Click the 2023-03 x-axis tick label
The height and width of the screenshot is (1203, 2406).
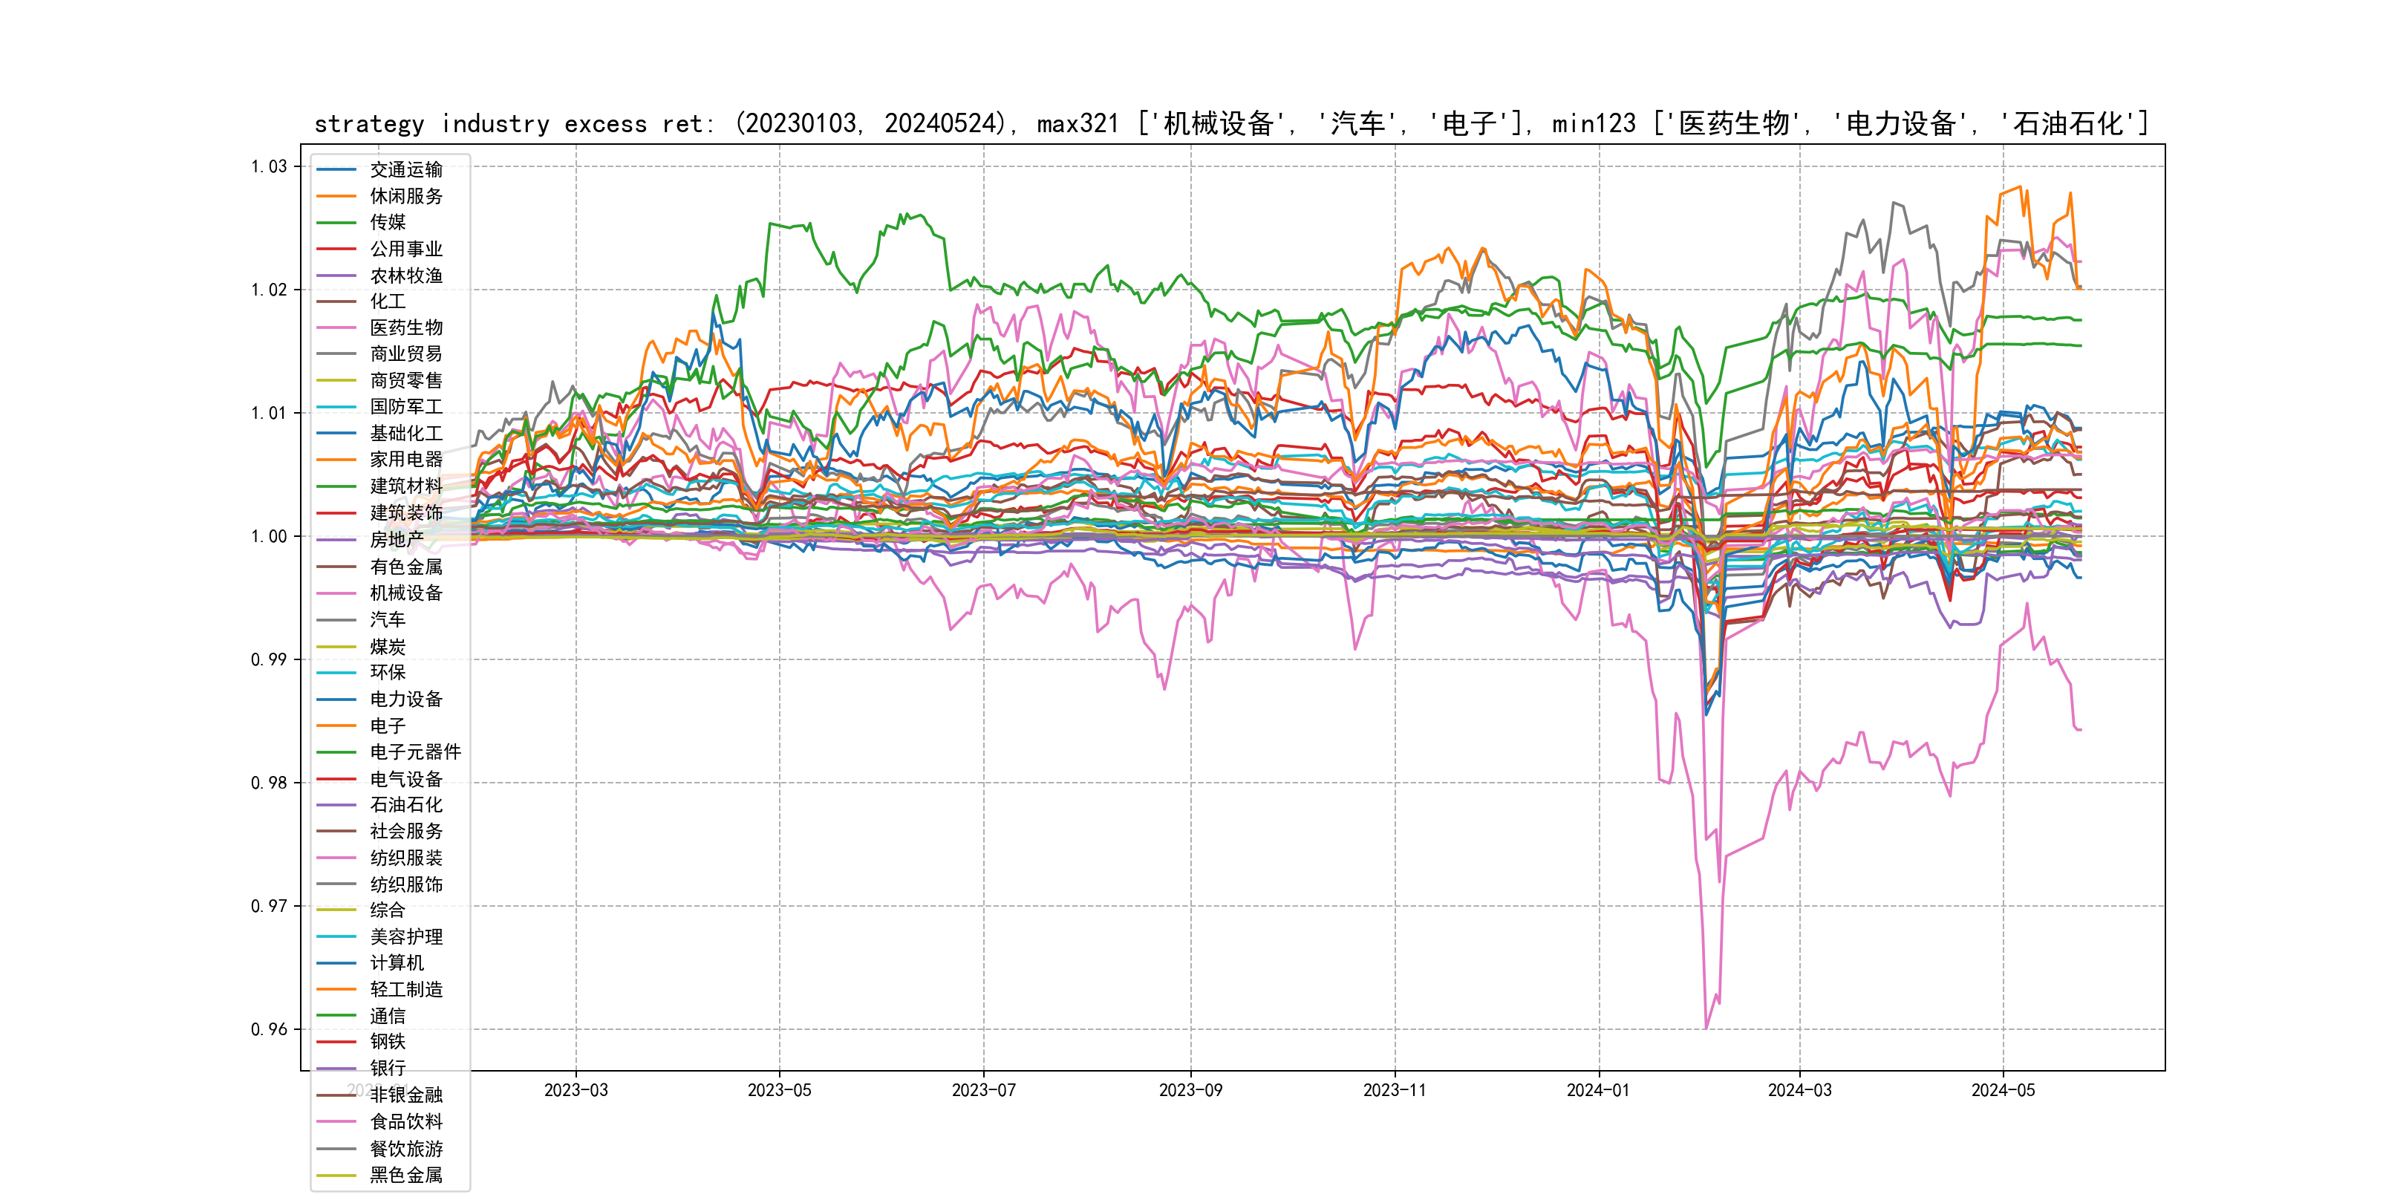point(576,1091)
